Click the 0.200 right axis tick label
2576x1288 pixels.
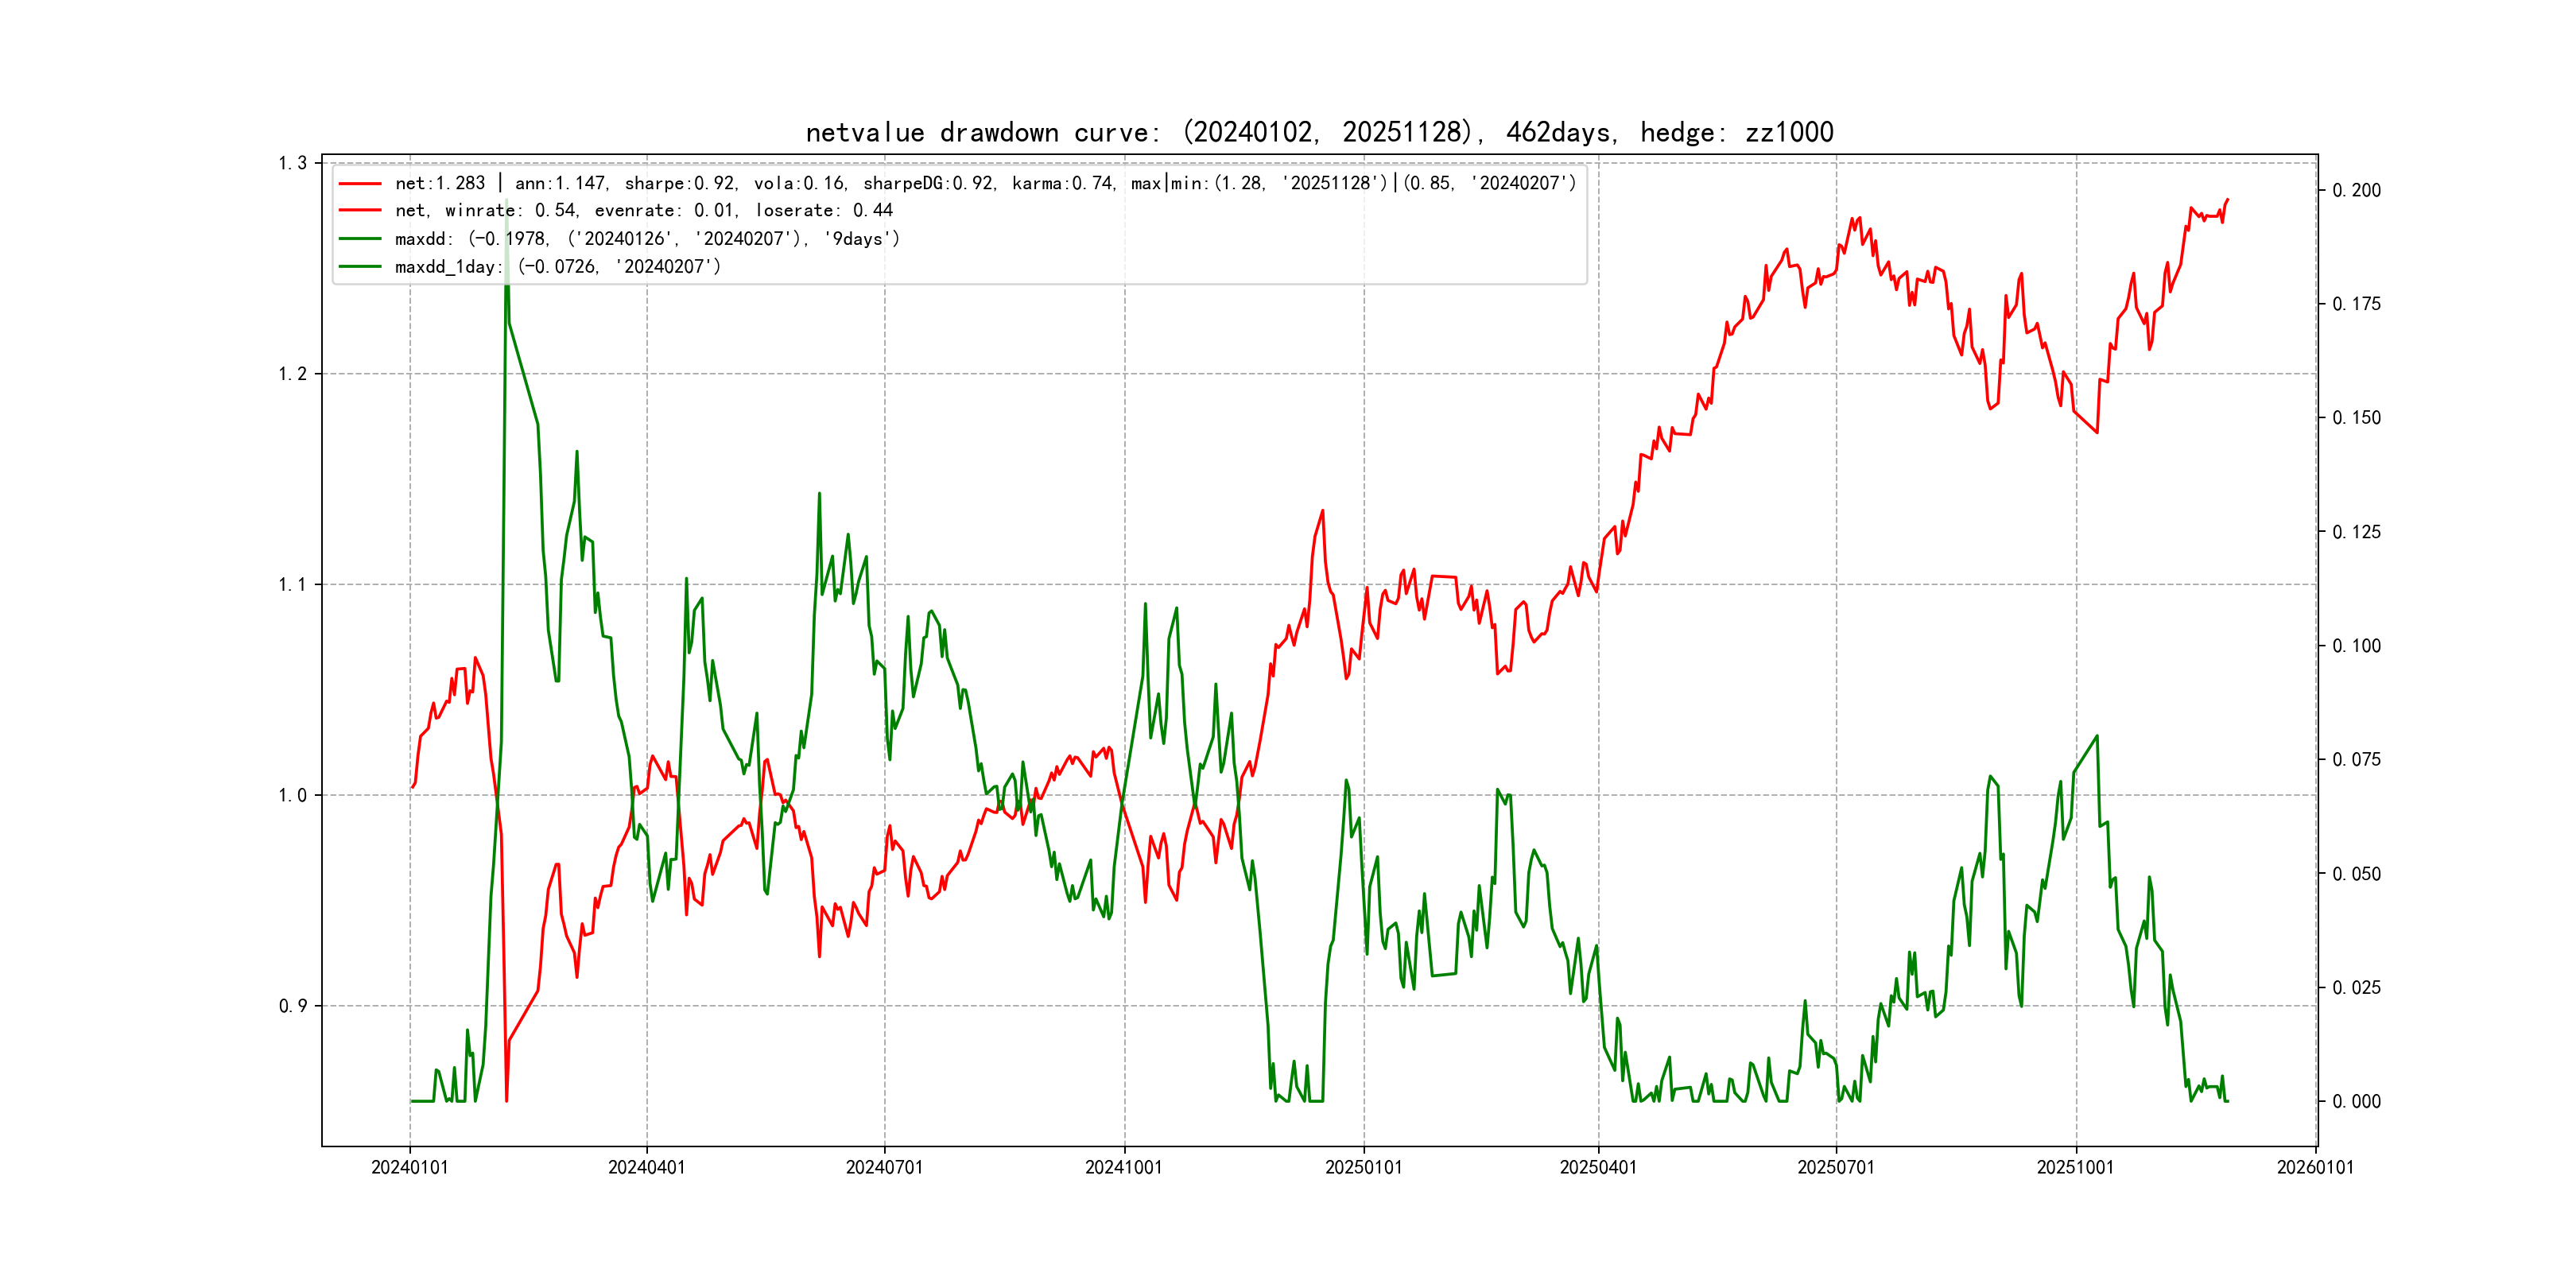click(2356, 191)
